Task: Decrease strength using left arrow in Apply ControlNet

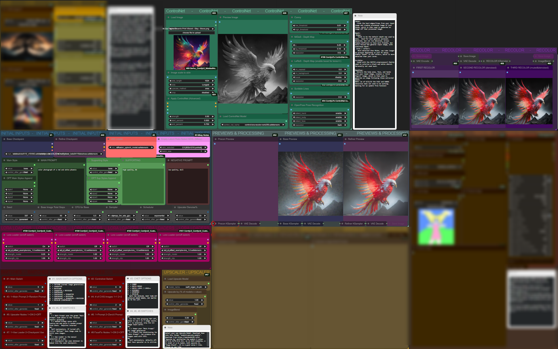Action: coord(170,117)
